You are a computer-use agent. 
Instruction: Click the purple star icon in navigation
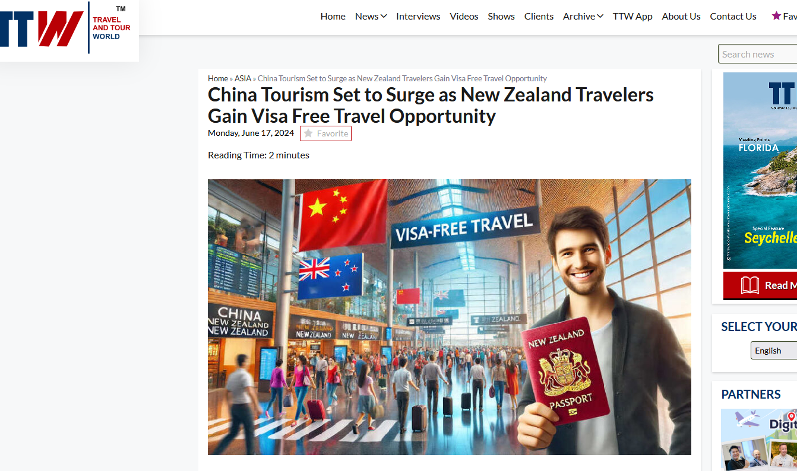pos(776,16)
